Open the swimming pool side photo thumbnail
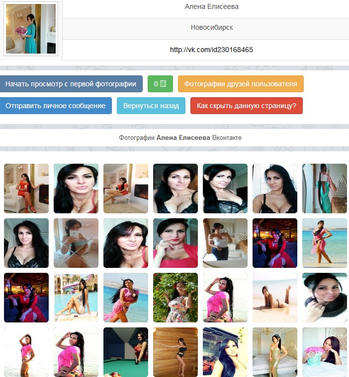Image resolution: width=349 pixels, height=377 pixels. coord(76,298)
